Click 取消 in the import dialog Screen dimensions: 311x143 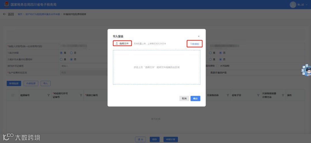pyautogui.click(x=184, y=98)
